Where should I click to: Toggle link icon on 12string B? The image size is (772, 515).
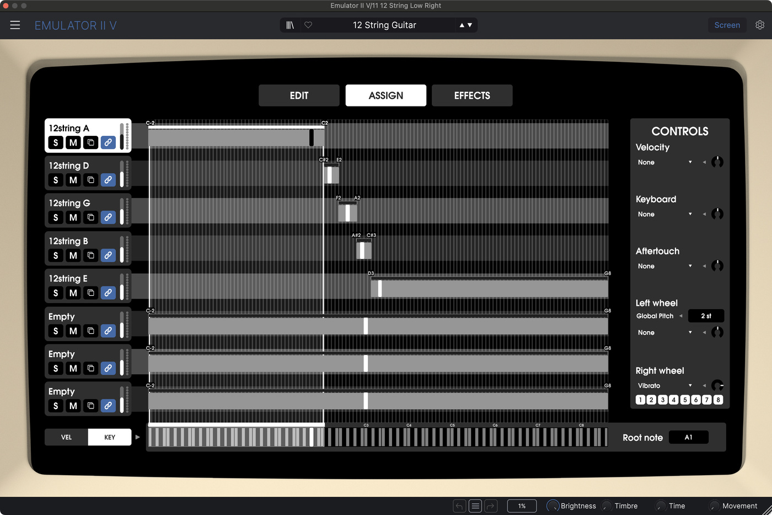(108, 256)
